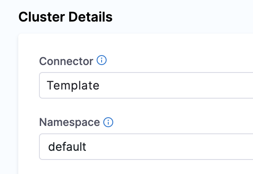Place cursor in the default namespace text
The image size is (253, 174).
[x=67, y=147]
